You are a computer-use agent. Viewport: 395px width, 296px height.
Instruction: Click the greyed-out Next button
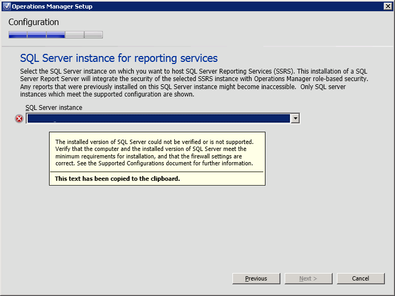[308, 278]
